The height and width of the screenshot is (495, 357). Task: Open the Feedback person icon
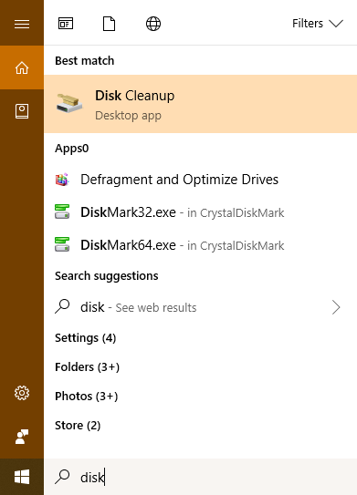(22, 437)
